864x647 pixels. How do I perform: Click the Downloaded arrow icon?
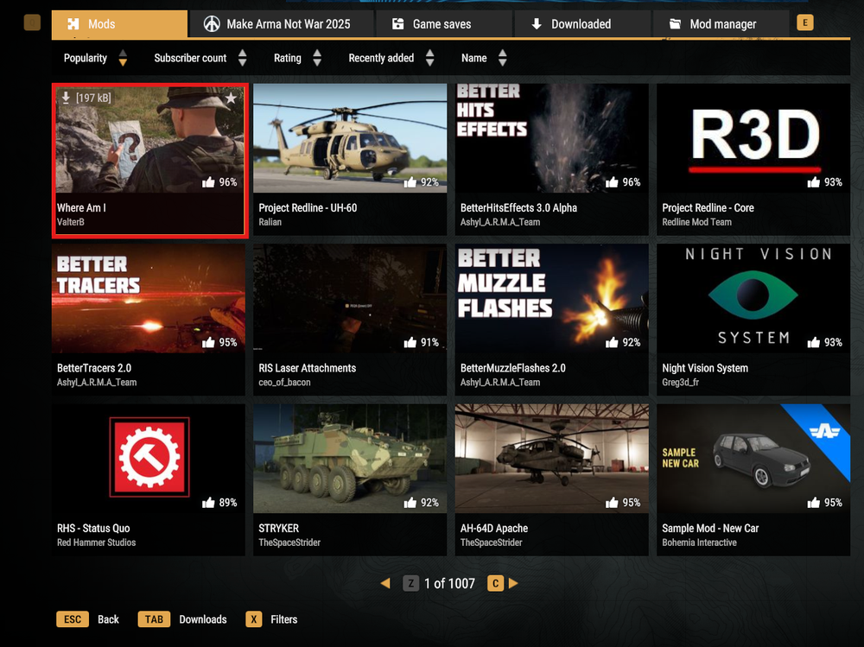pyautogui.click(x=537, y=23)
